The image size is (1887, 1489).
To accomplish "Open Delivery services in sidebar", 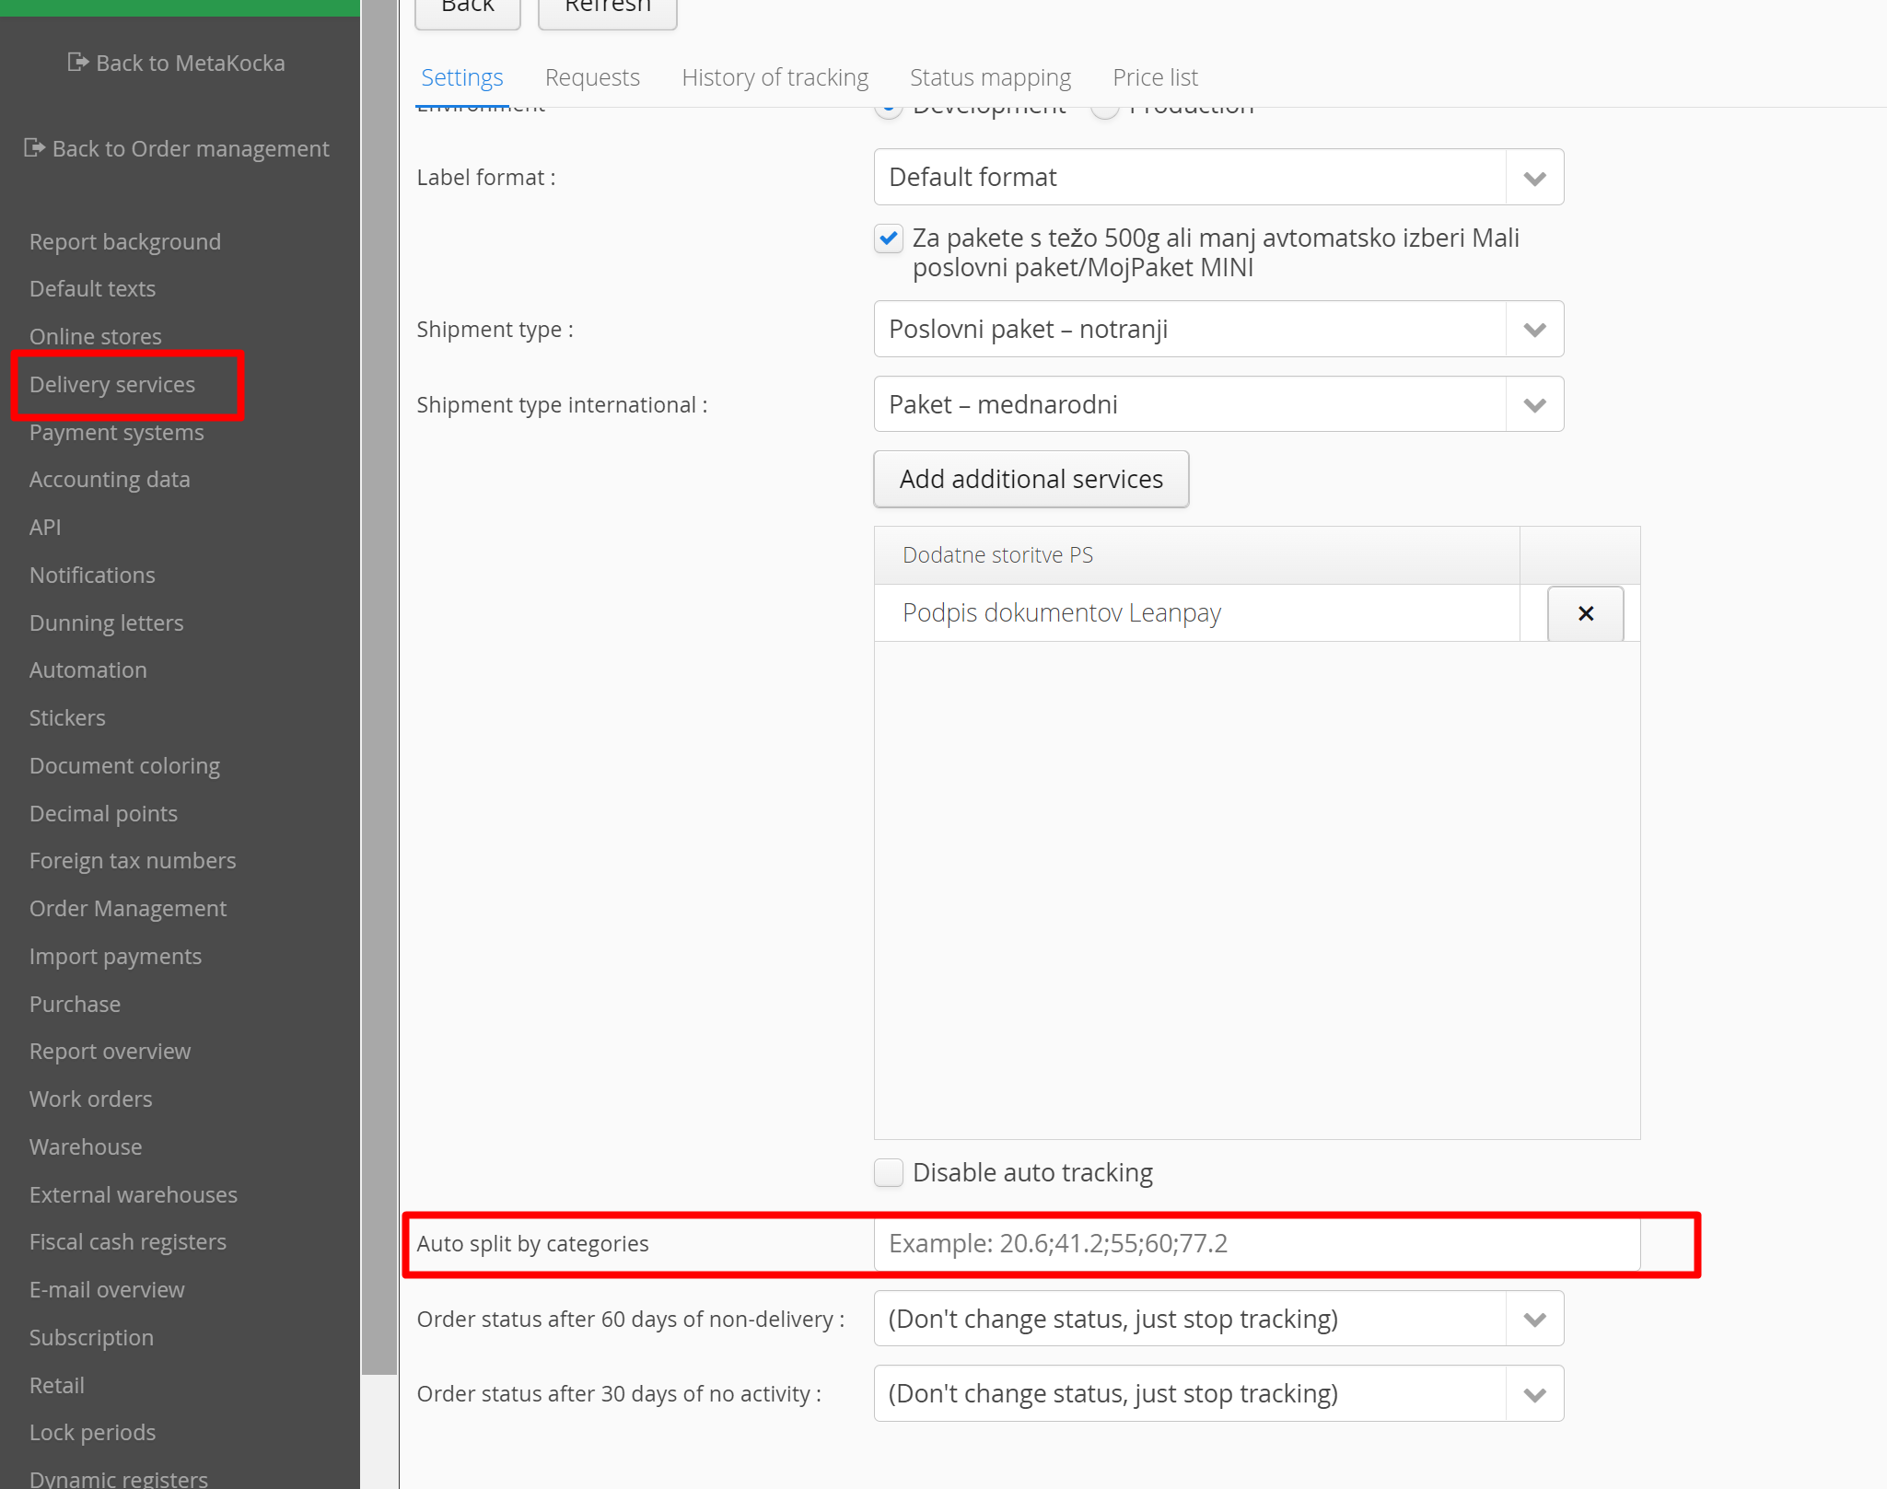I will (x=112, y=384).
